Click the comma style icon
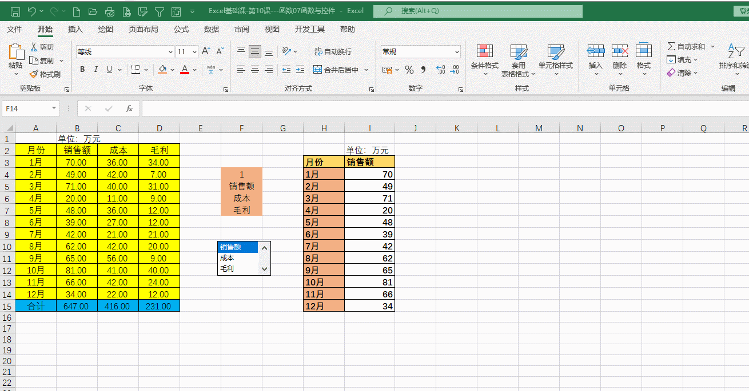The height and width of the screenshot is (391, 749). 424,70
